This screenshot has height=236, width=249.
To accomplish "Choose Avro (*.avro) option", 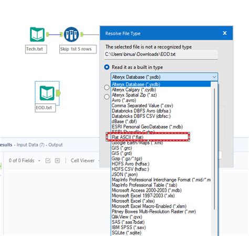I will tap(161, 100).
